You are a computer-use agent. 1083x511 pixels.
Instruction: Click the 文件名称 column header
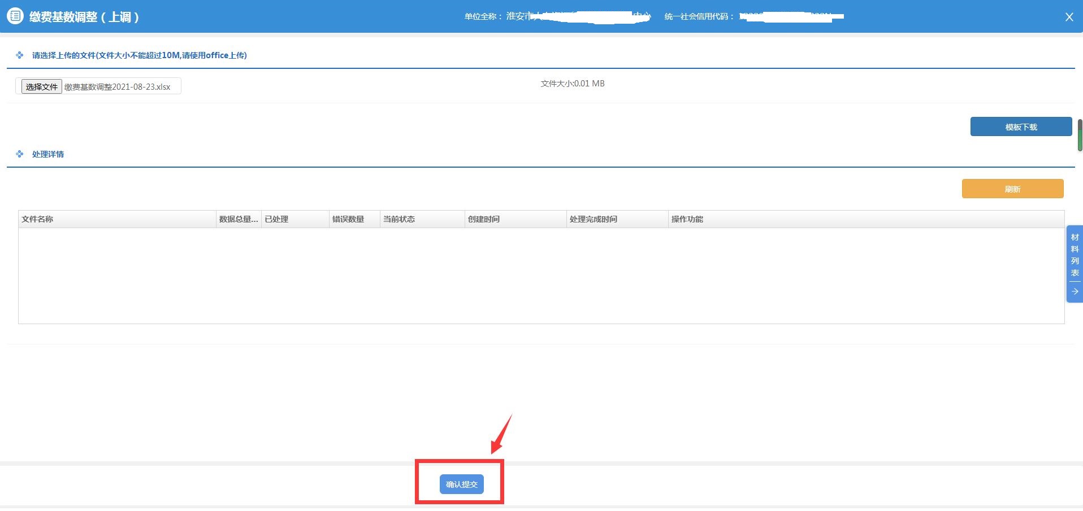(x=37, y=219)
